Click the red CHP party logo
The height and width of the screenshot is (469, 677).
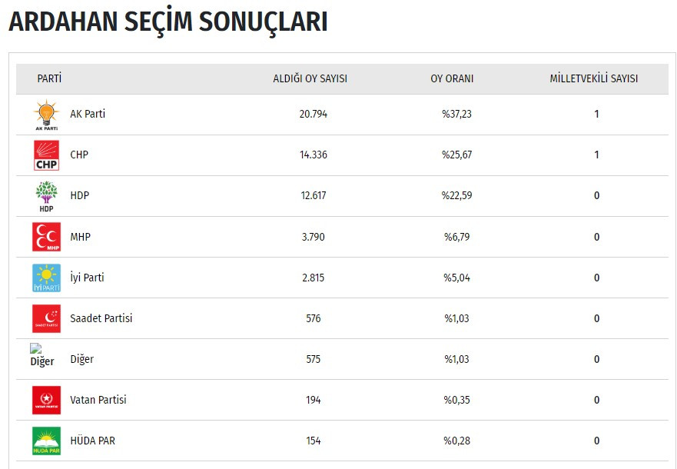click(46, 155)
